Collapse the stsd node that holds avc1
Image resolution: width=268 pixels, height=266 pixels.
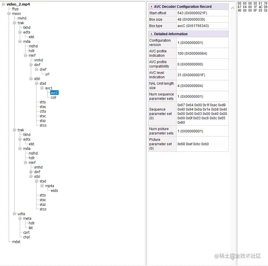pos(36,84)
